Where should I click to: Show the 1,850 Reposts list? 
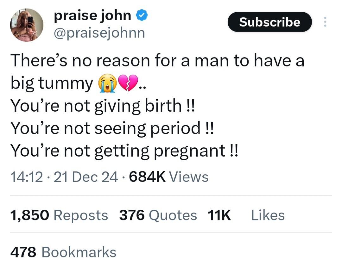point(59,215)
